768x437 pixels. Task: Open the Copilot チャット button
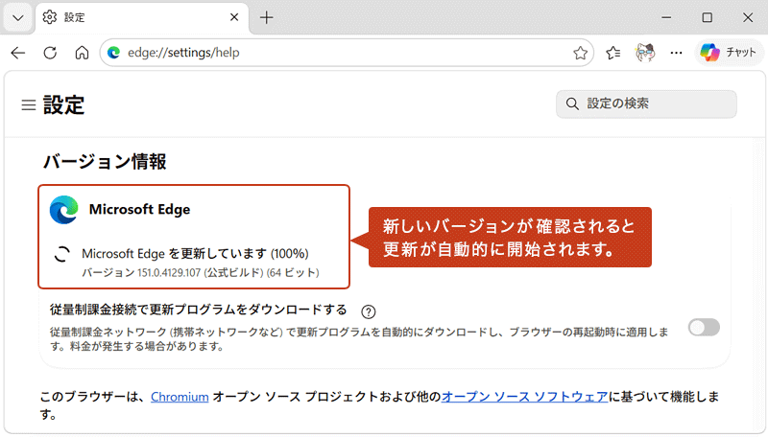pyautogui.click(x=728, y=53)
